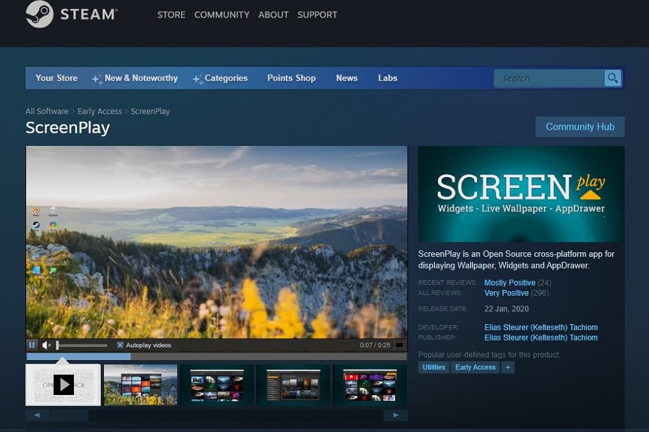Open the STORE menu
Viewport: 649px width, 432px height.
171,14
